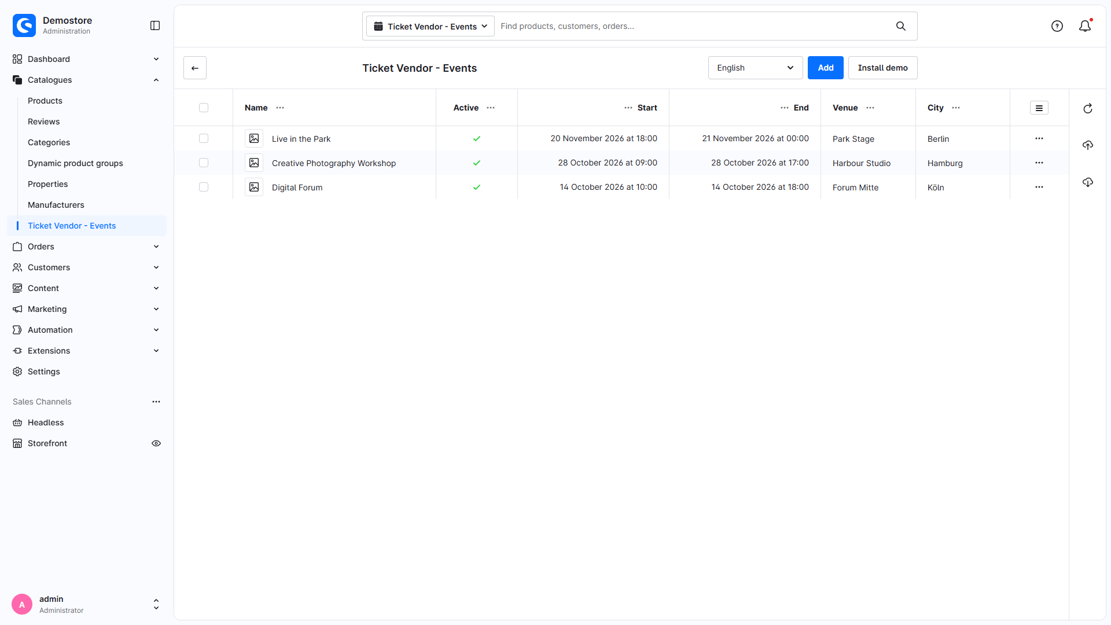Open actions menu for Digital Forum row
The width and height of the screenshot is (1111, 625).
(1039, 187)
